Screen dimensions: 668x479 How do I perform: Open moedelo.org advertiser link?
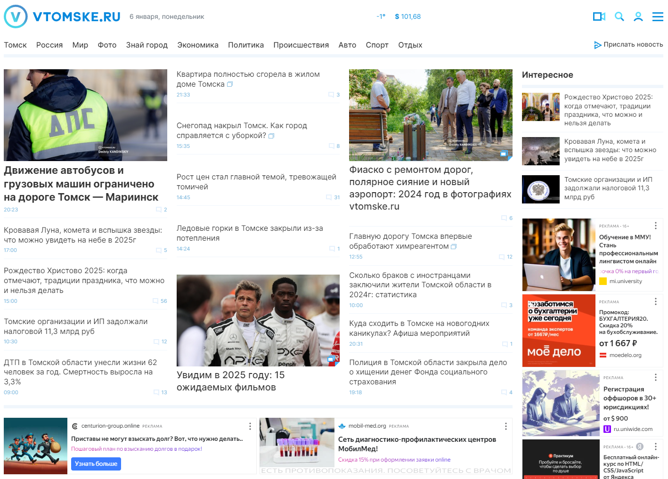pos(625,355)
